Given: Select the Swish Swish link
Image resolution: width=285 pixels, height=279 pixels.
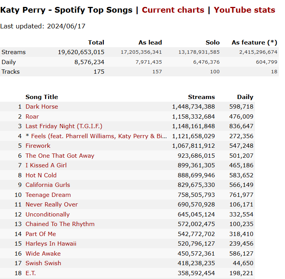Looking at the screenshot, I should (x=43, y=263).
